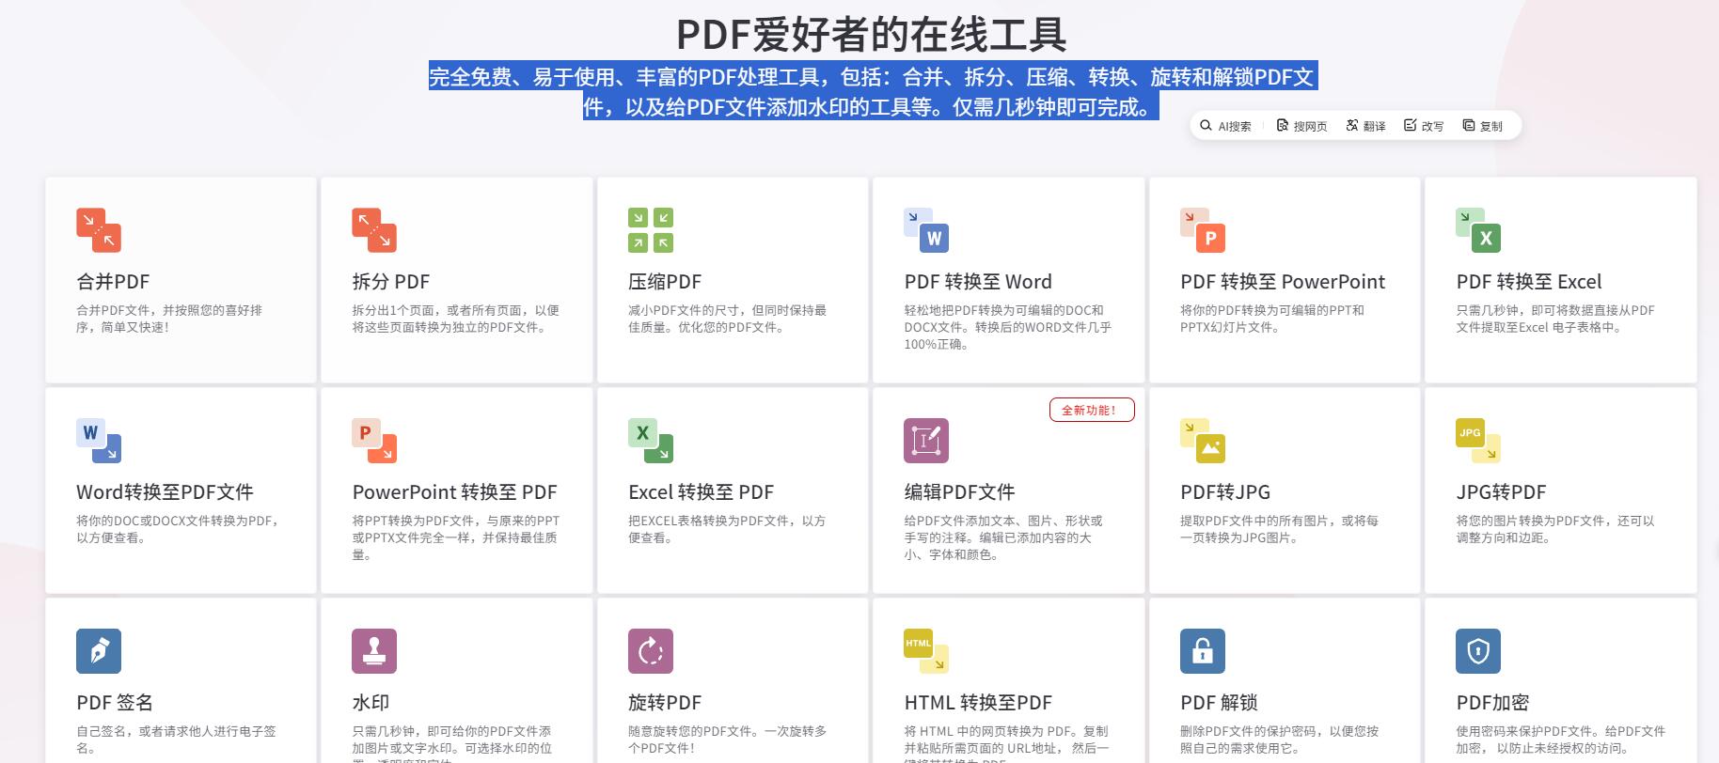
Task: Select 改写 in the selection toolbar
Action: click(1424, 126)
